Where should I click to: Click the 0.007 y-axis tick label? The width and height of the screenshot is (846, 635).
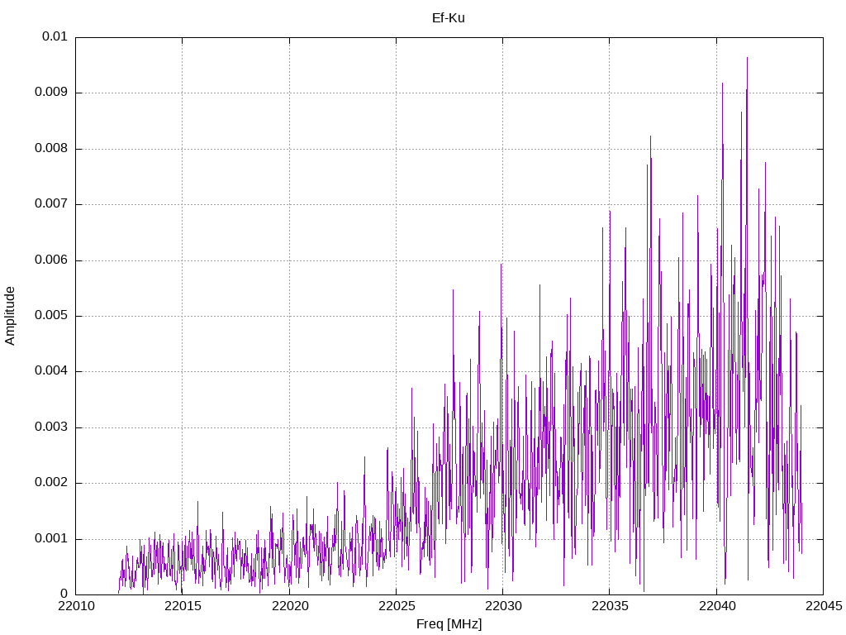point(51,204)
